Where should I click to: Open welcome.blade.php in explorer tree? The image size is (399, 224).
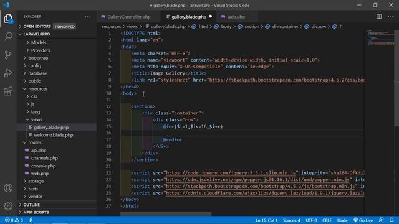click(54, 135)
